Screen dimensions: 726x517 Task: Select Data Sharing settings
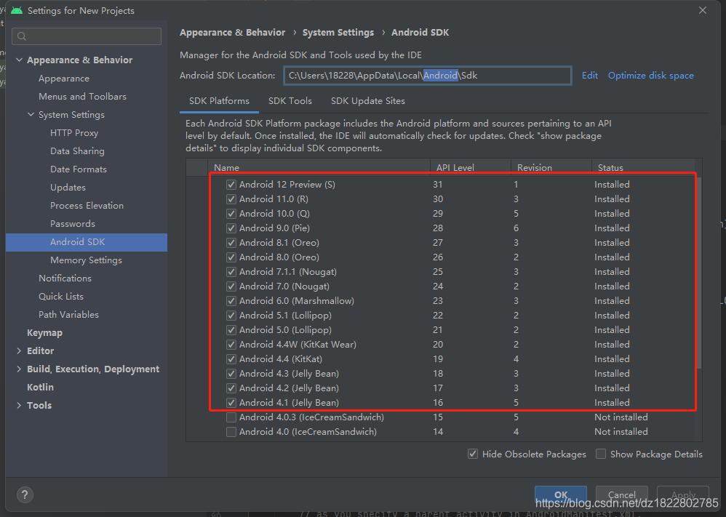77,151
